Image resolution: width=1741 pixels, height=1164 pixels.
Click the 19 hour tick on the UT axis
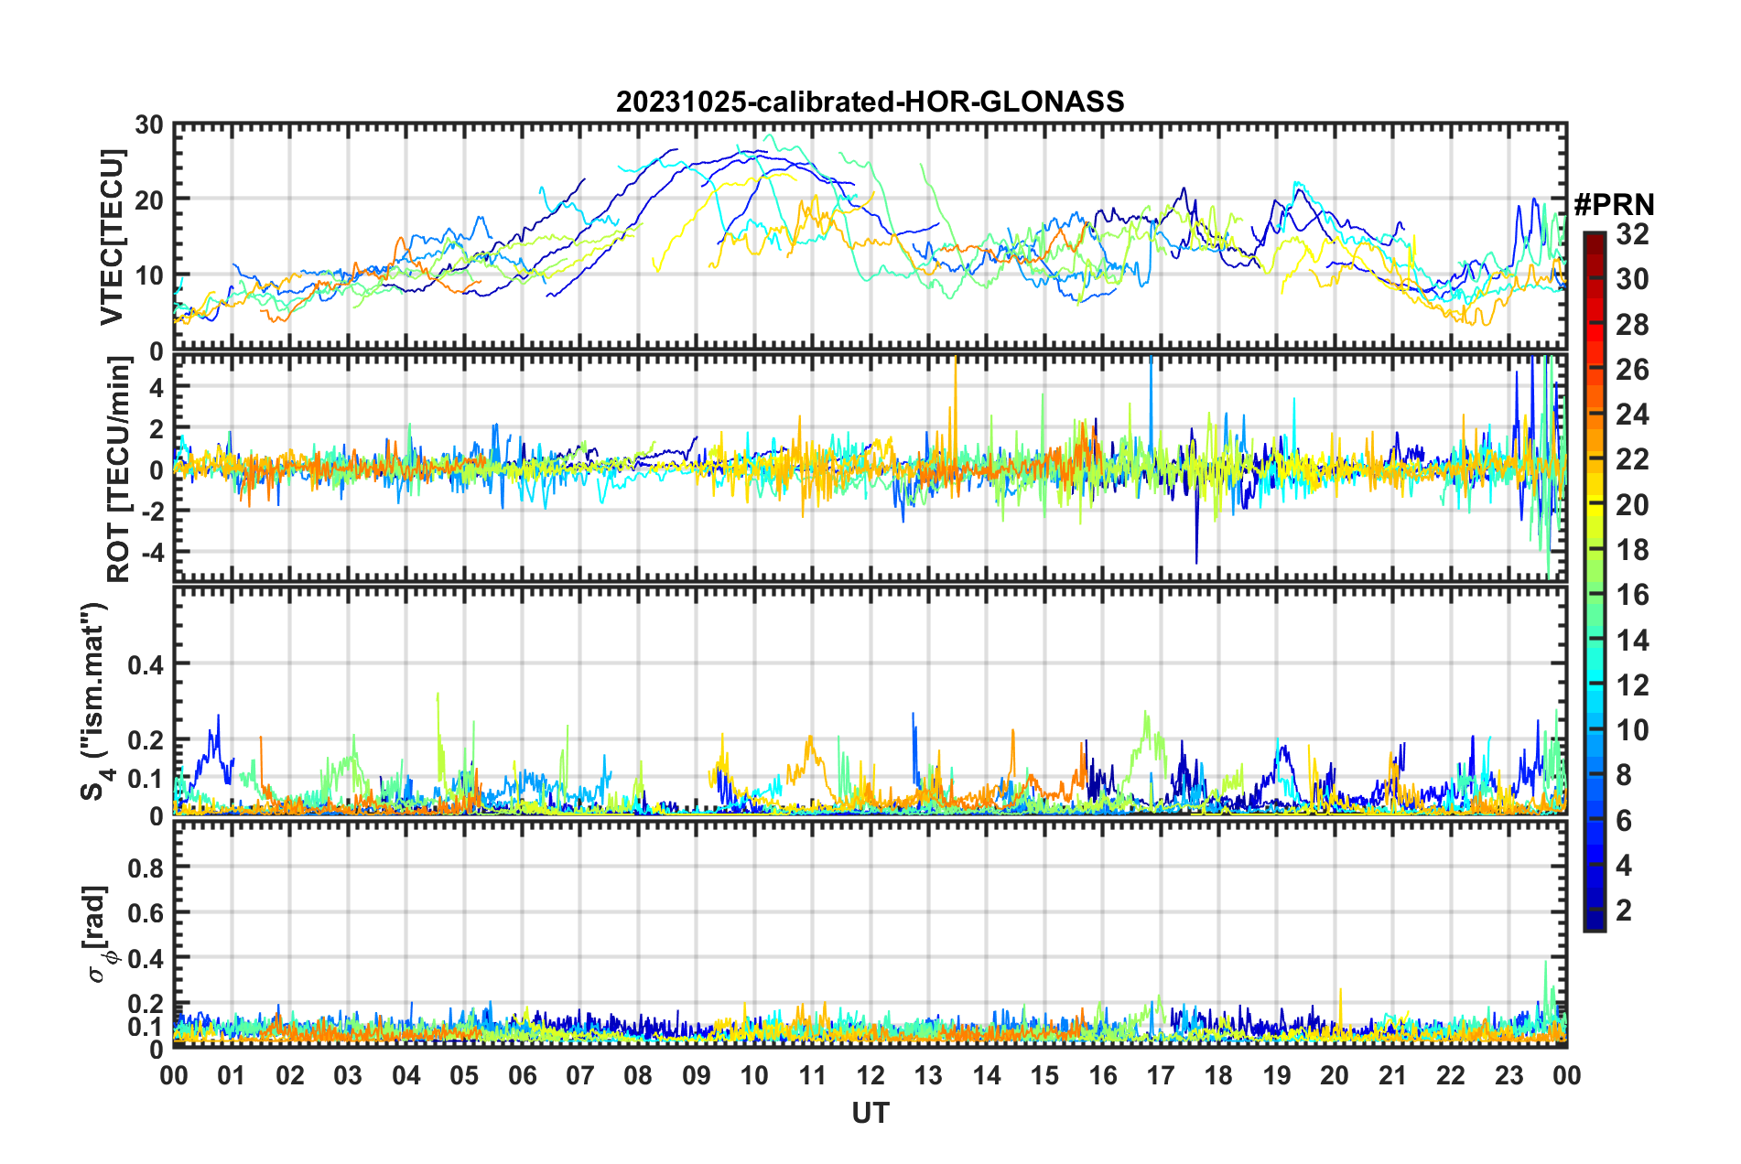(1277, 1075)
